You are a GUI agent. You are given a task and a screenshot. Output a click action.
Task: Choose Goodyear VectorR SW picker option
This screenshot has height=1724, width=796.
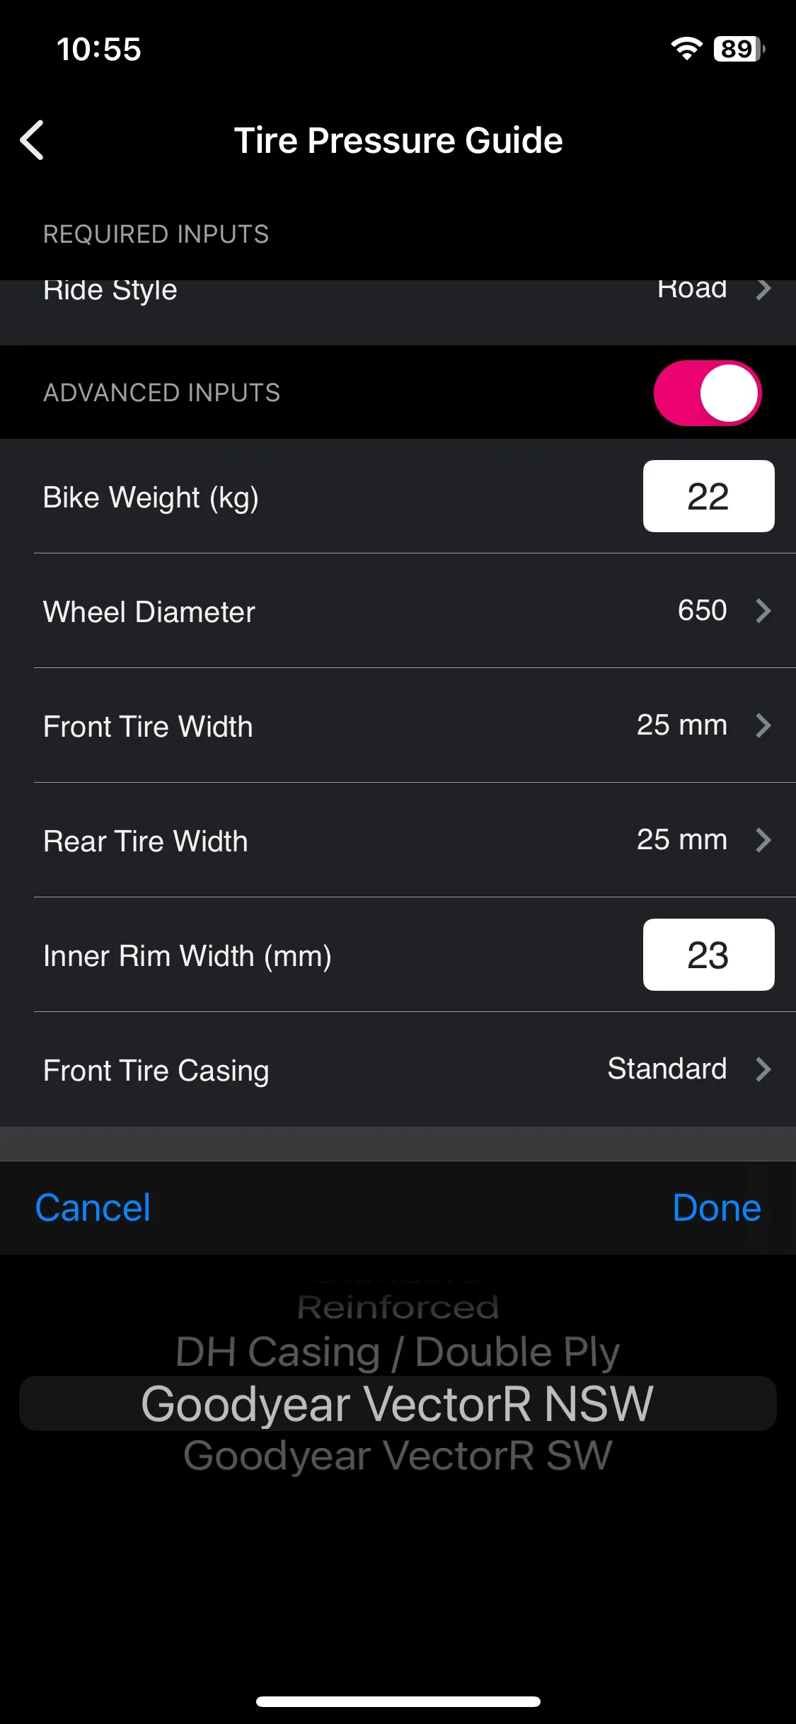398,1456
